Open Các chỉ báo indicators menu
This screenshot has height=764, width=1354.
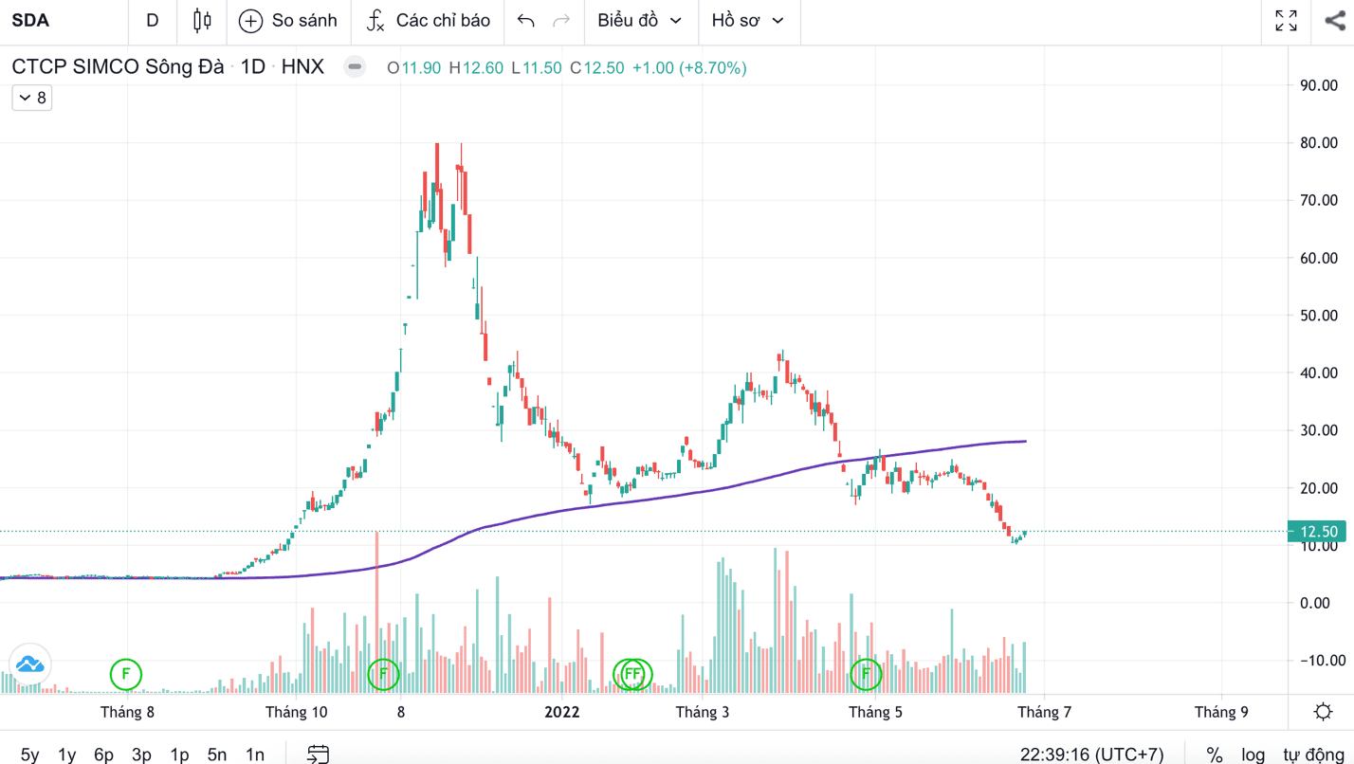(429, 21)
